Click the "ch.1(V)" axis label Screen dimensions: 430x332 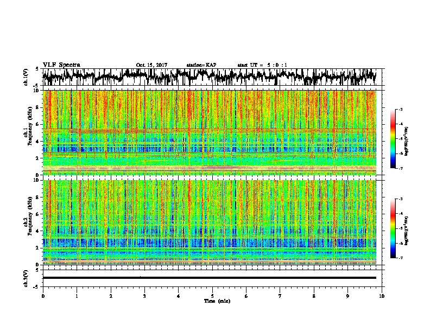26,77
